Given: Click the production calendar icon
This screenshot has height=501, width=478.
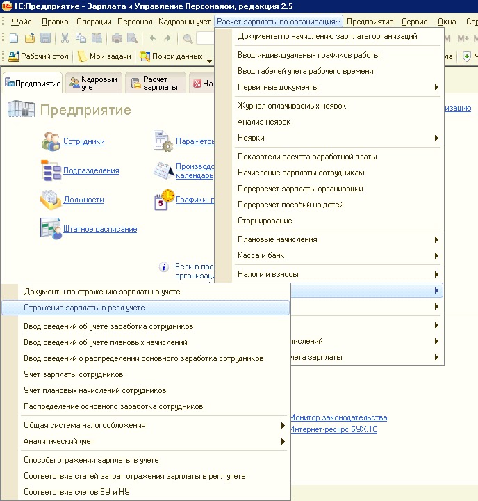Looking at the screenshot, I should pos(164,170).
